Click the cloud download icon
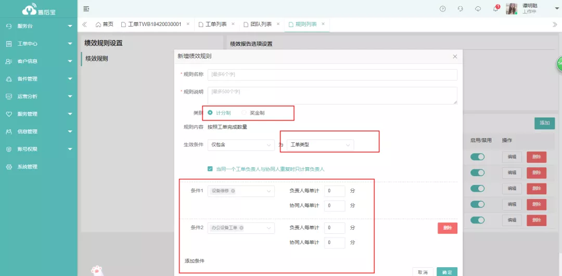This screenshot has width=562, height=276. tap(478, 9)
